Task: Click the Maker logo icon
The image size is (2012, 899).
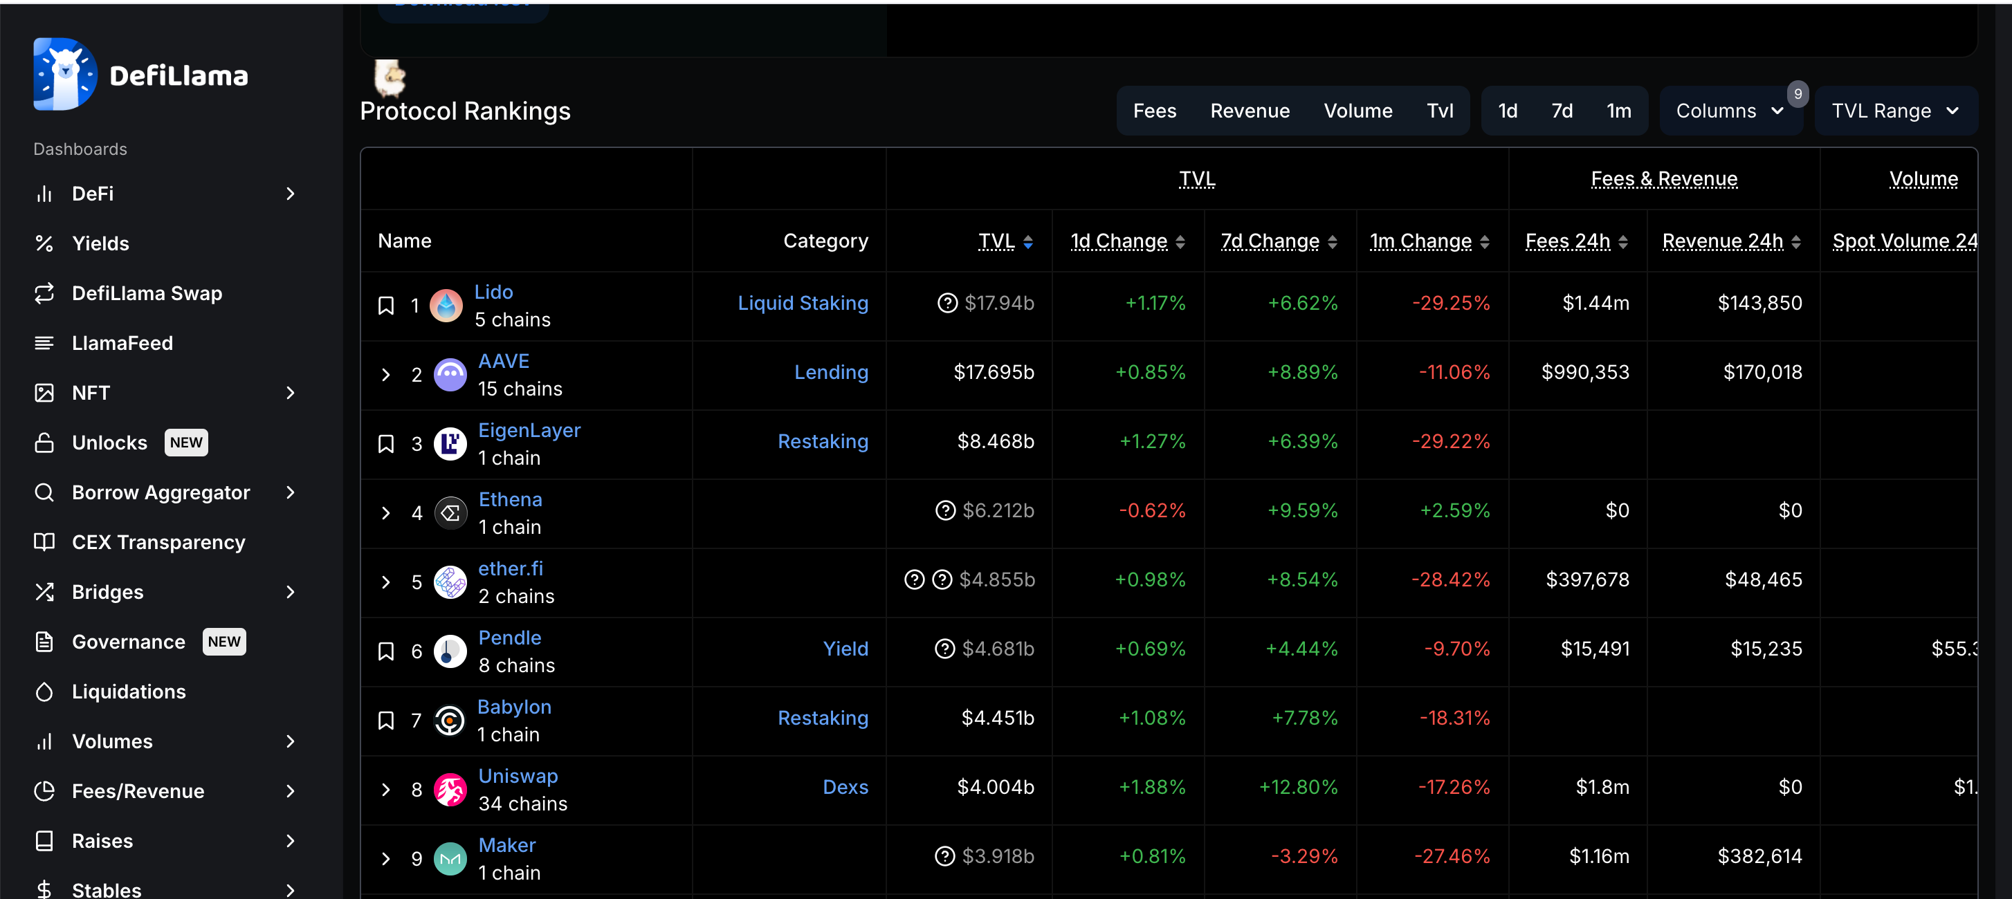Action: point(450,858)
